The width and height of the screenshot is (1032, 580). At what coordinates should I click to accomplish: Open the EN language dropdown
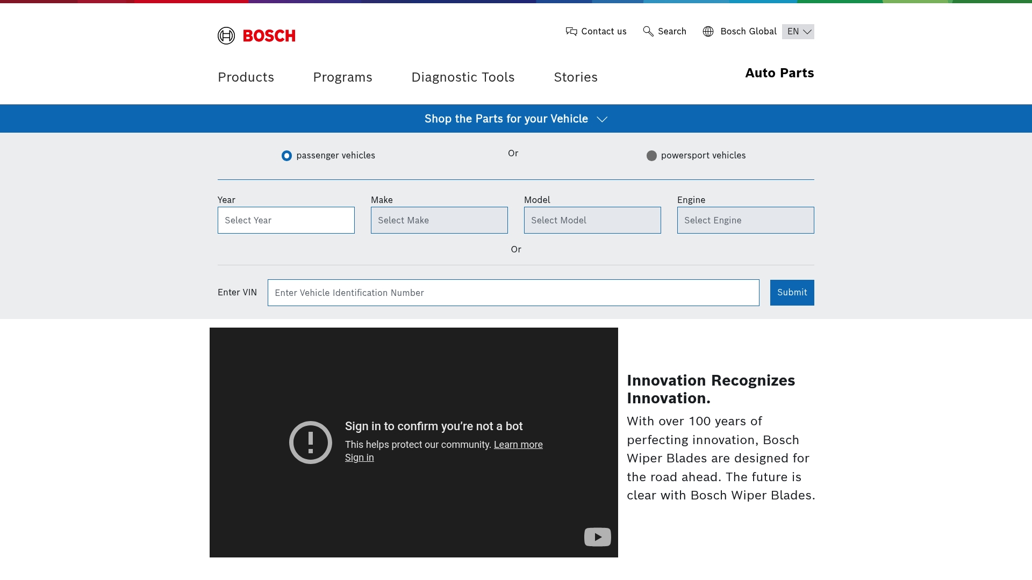click(798, 32)
